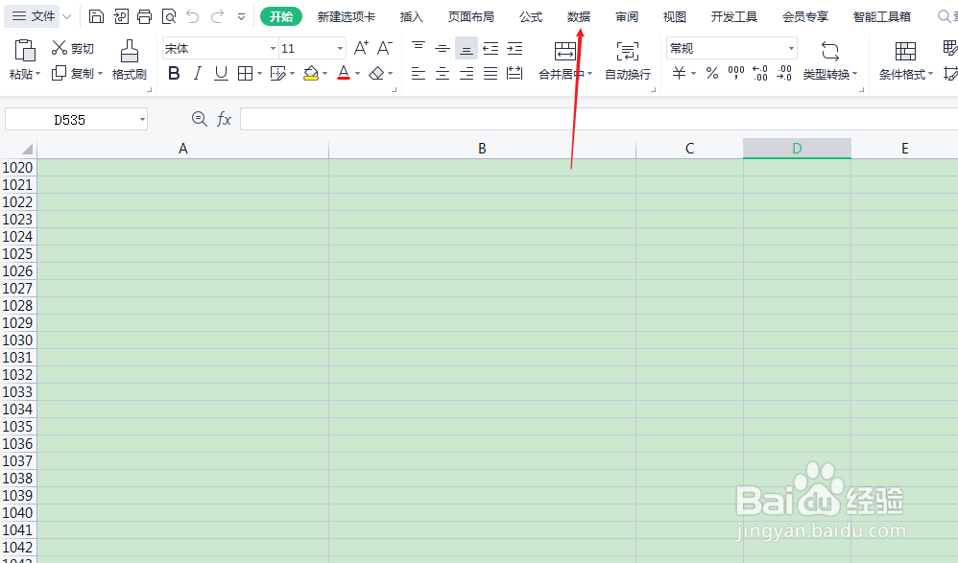
Task: Decrease indent icon
Action: (x=491, y=48)
